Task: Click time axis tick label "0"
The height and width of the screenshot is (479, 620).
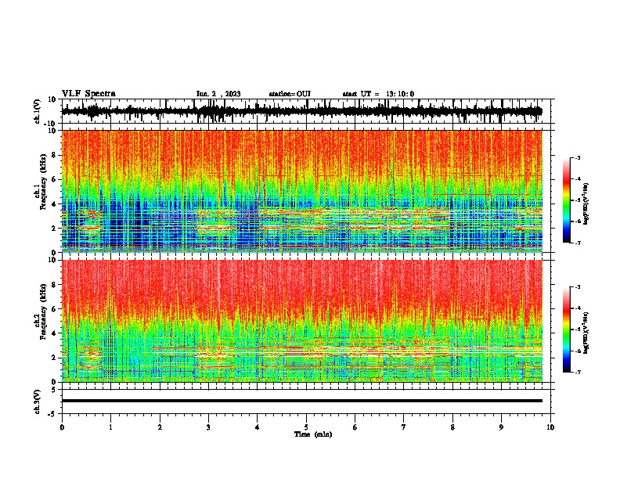Action: pyautogui.click(x=62, y=427)
